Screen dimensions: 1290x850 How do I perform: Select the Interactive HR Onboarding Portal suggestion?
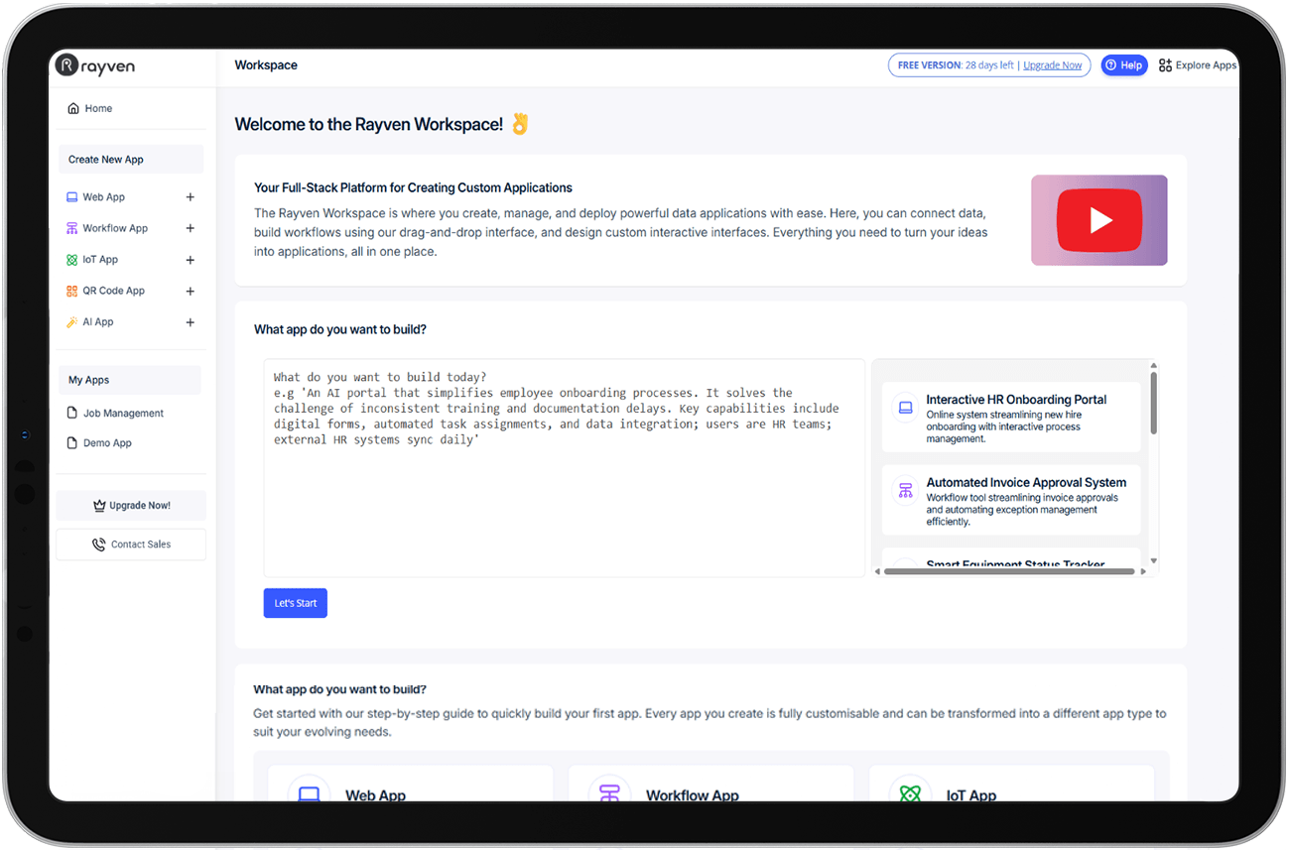[1011, 415]
